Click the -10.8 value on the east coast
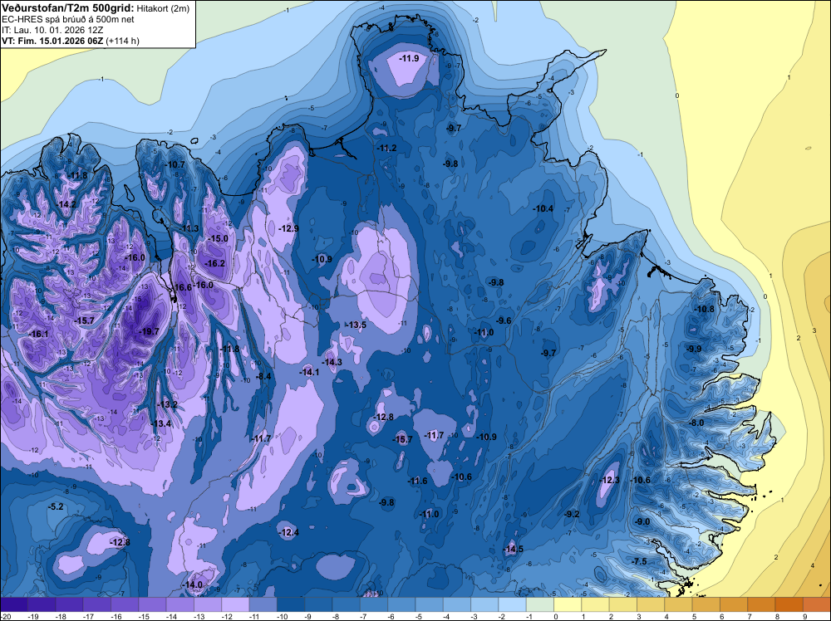This screenshot has height=621, width=831. [705, 309]
